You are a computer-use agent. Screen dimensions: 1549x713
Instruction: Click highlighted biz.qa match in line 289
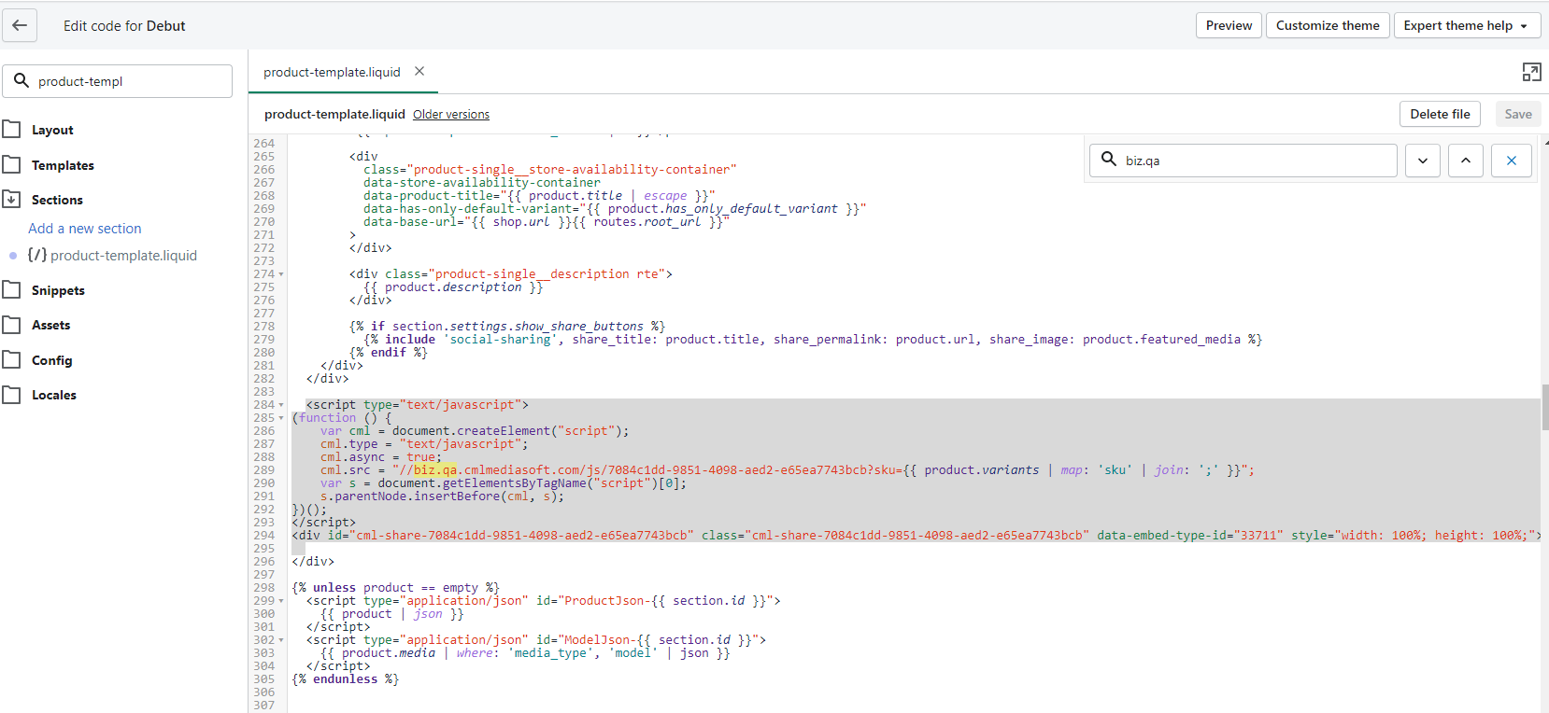pos(435,470)
